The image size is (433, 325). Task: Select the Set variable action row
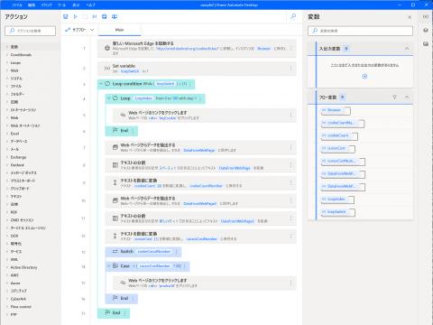coord(197,69)
